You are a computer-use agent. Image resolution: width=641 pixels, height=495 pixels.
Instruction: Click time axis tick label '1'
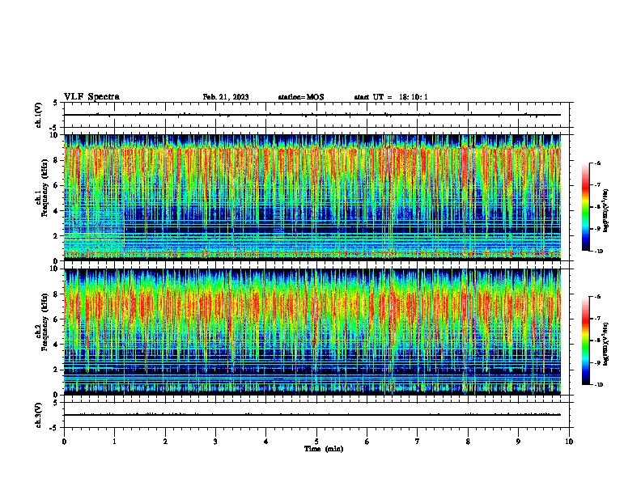(x=114, y=442)
